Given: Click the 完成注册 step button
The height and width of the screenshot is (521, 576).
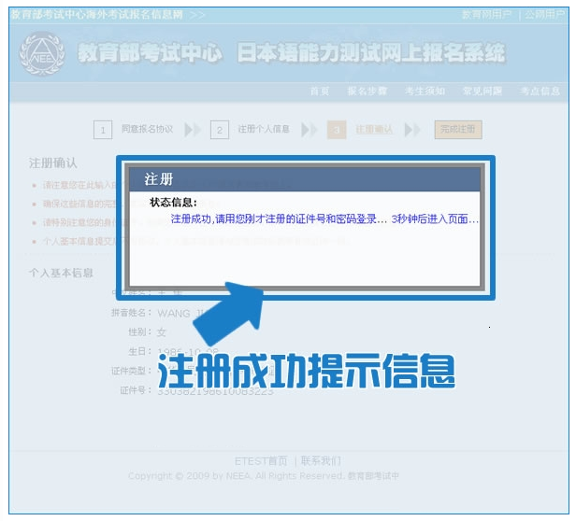Looking at the screenshot, I should point(458,130).
